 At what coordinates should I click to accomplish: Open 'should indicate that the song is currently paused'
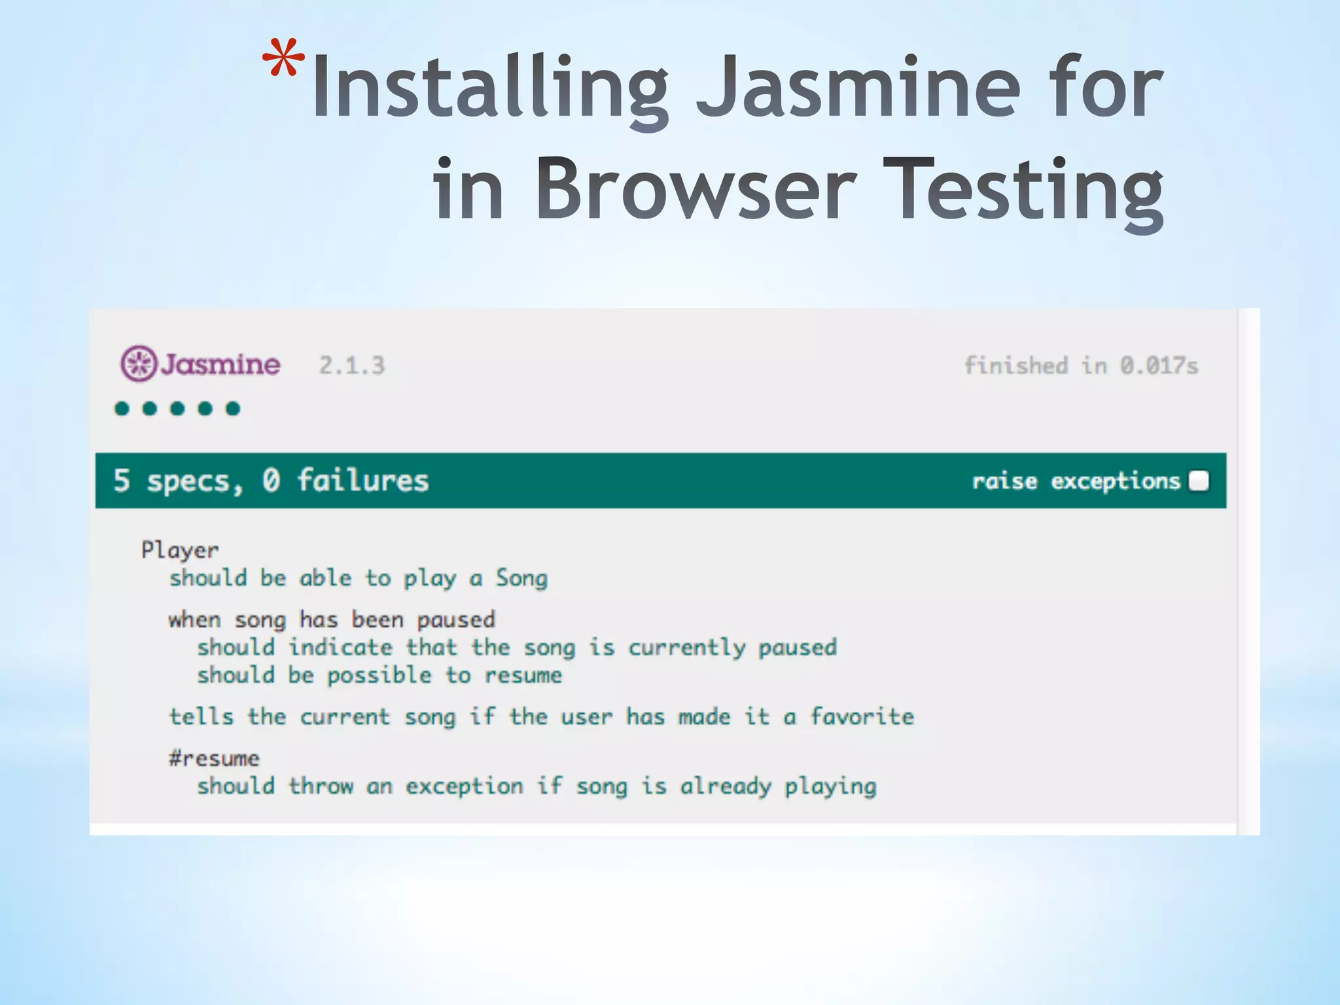pos(517,648)
